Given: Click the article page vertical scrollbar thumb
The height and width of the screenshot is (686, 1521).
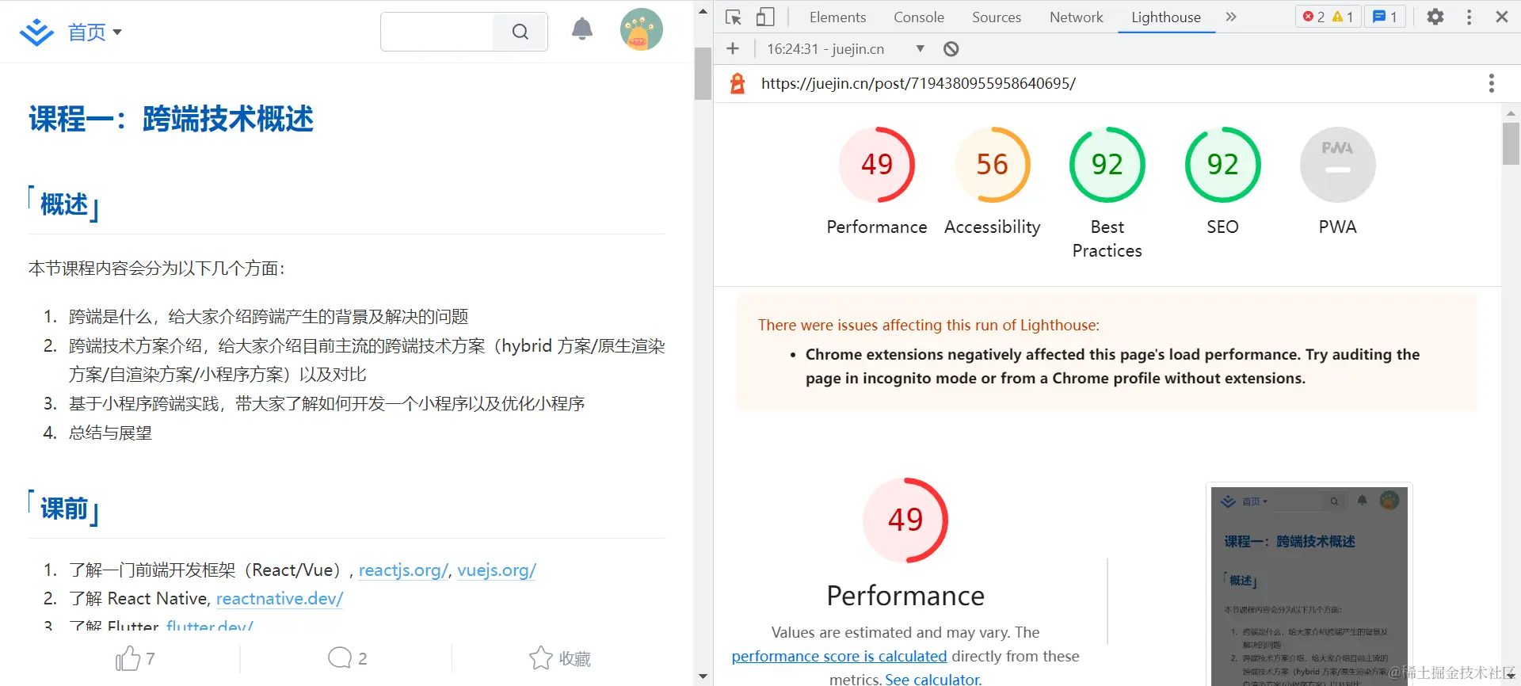Looking at the screenshot, I should pyautogui.click(x=703, y=73).
